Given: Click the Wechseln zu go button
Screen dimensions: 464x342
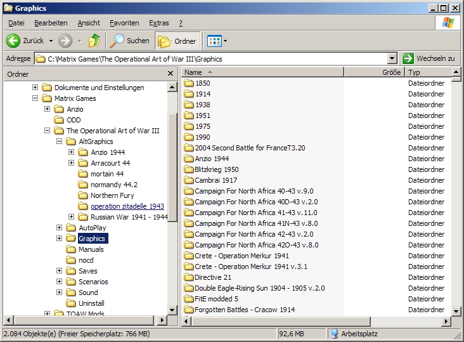Looking at the screenshot, I should 429,58.
